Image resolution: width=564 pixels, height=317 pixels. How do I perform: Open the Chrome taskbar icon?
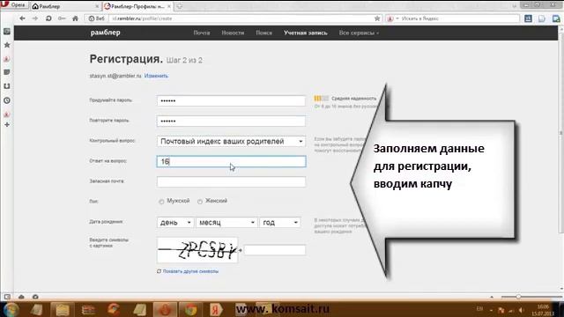[191, 309]
